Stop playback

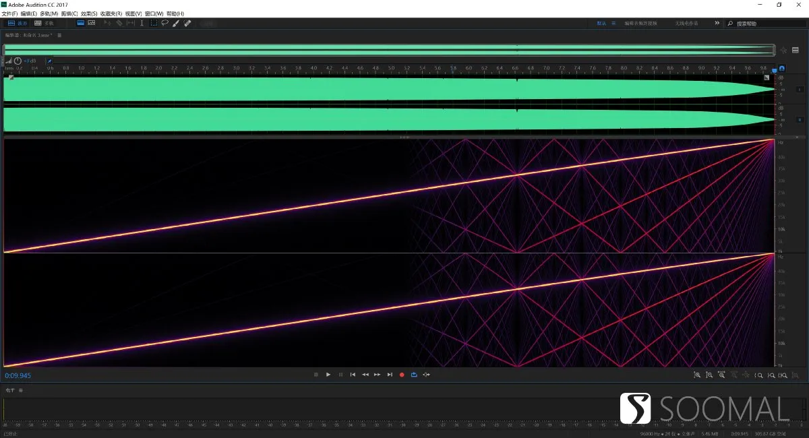click(x=316, y=374)
